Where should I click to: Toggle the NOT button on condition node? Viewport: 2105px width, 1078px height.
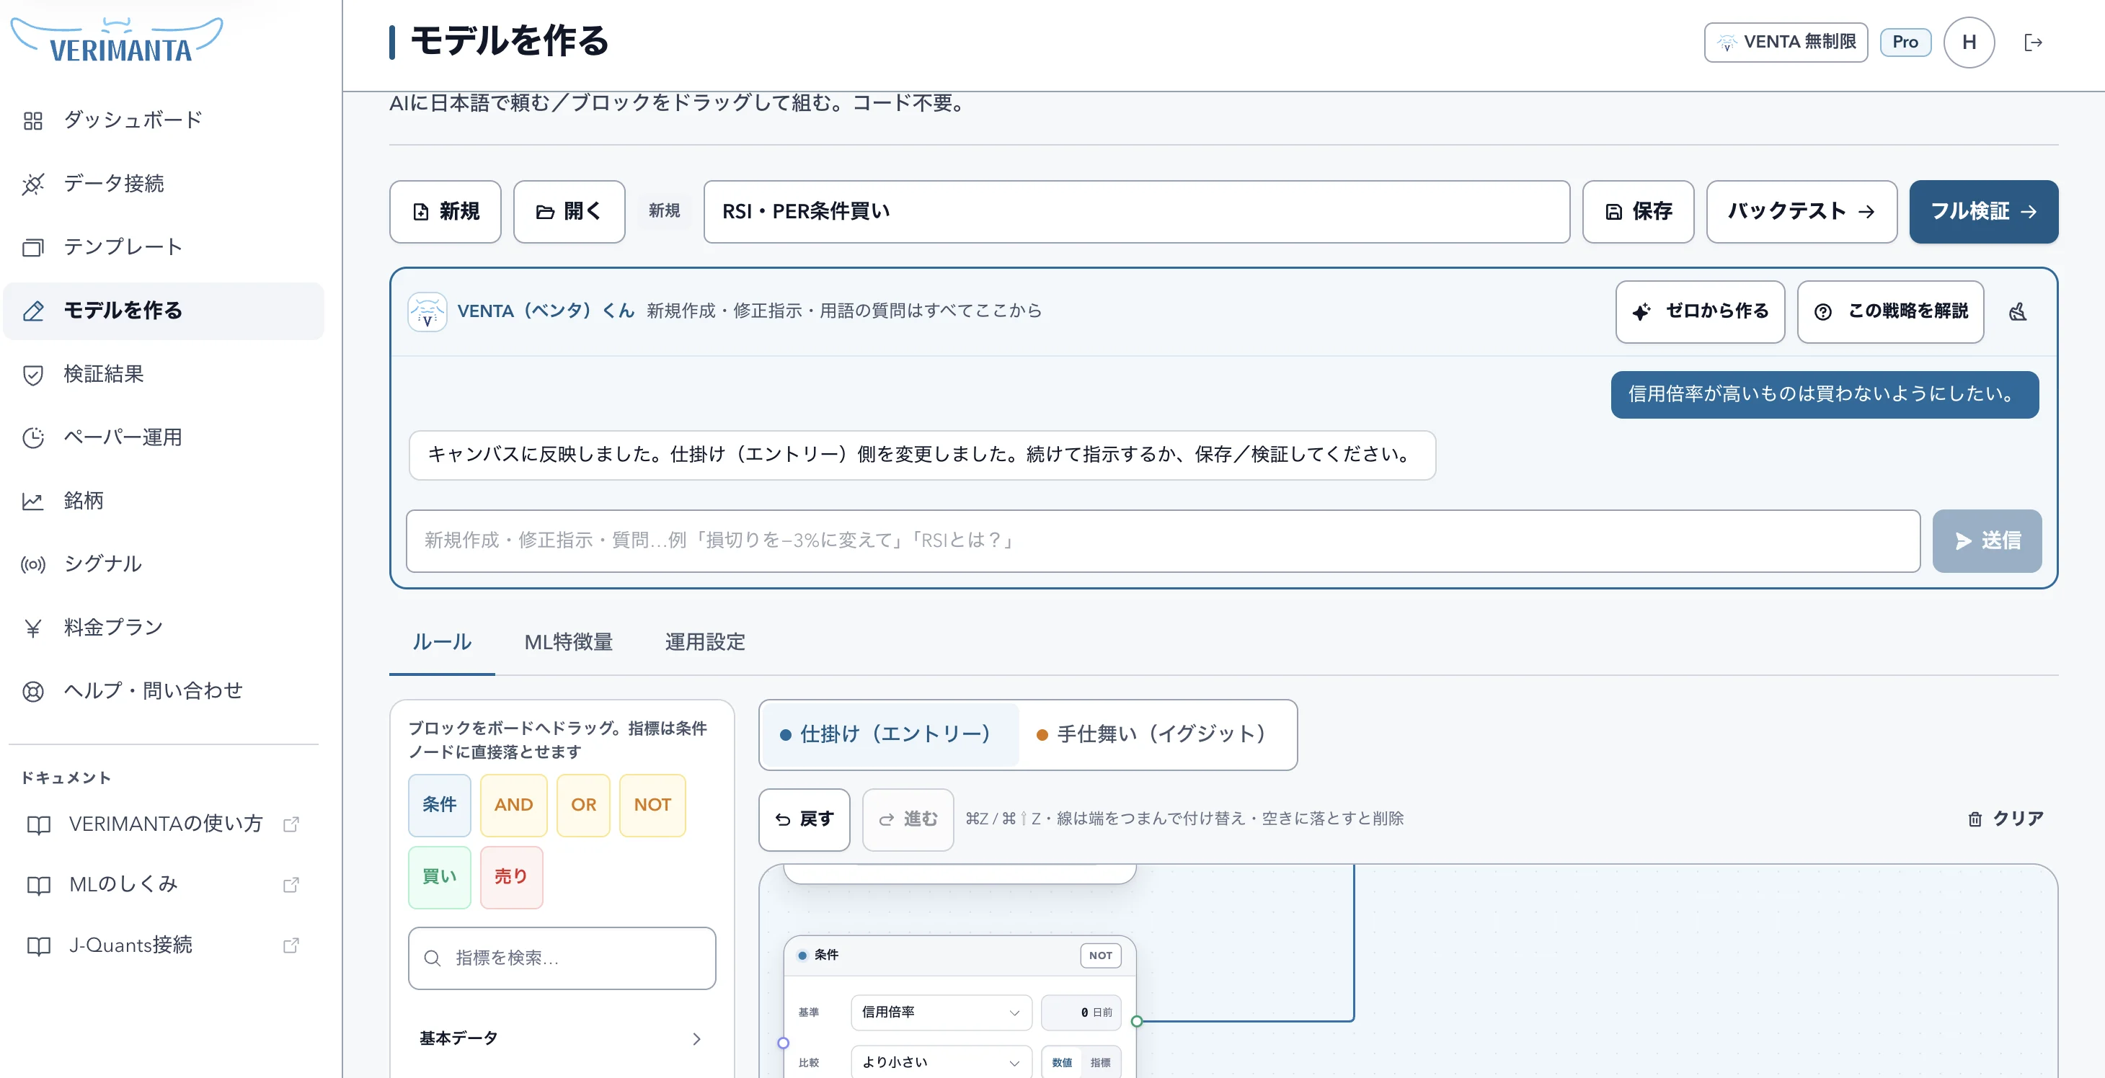pyautogui.click(x=1100, y=955)
